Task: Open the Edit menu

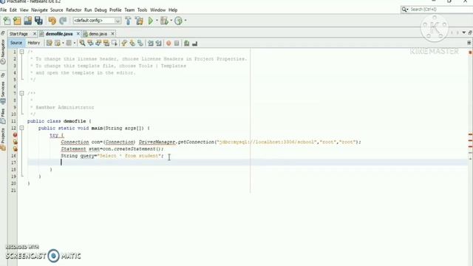Action: click(13, 10)
